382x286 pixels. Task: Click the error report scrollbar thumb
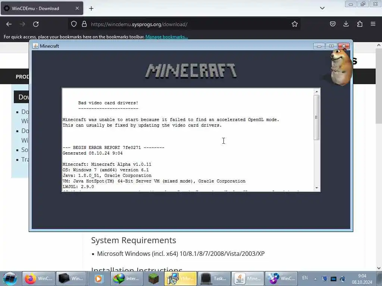point(316,117)
